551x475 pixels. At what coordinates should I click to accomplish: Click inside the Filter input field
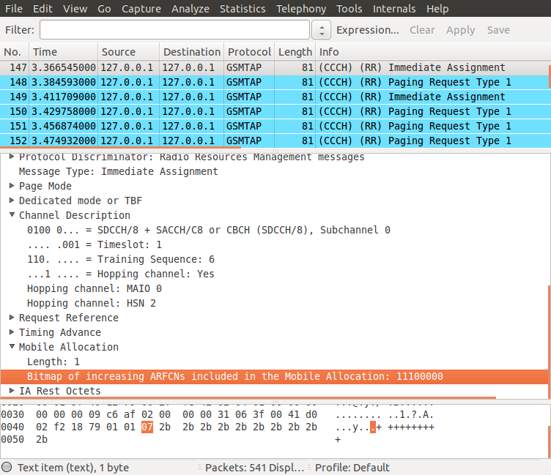(174, 30)
